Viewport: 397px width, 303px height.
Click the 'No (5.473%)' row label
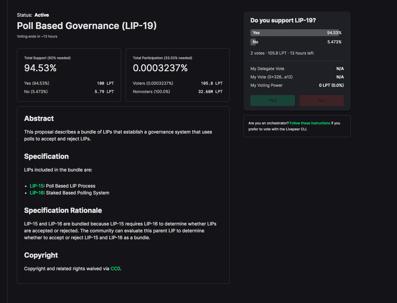click(36, 92)
